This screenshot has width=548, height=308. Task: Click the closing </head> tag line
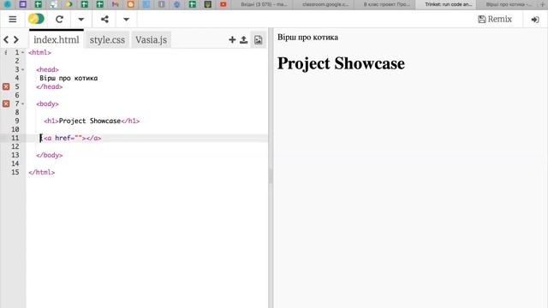(x=50, y=86)
